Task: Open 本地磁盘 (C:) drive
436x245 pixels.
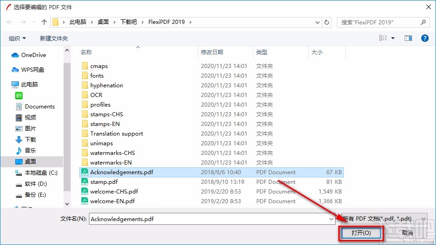Action: tap(36, 172)
